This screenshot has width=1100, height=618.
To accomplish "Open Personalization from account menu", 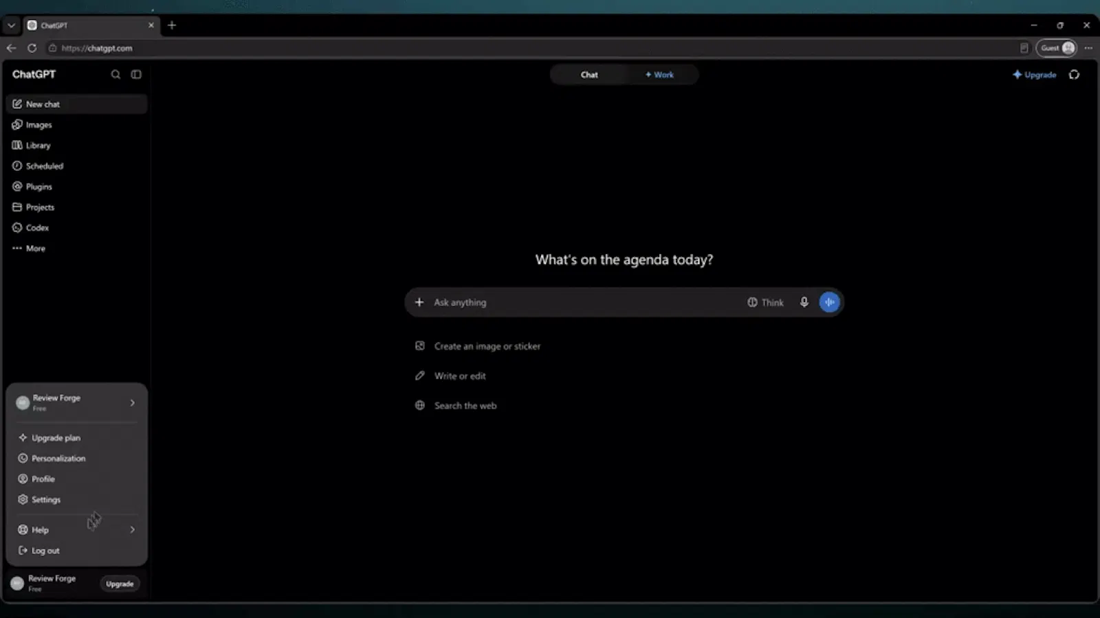I will coord(77,459).
